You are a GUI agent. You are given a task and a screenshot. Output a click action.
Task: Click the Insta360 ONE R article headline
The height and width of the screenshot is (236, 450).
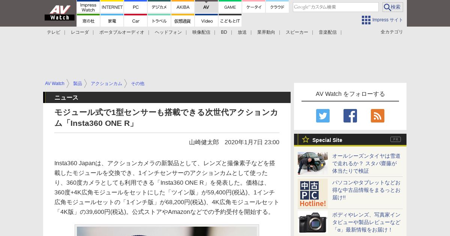(x=166, y=118)
